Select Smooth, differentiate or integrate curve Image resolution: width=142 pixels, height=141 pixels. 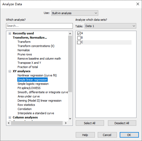[43, 92]
